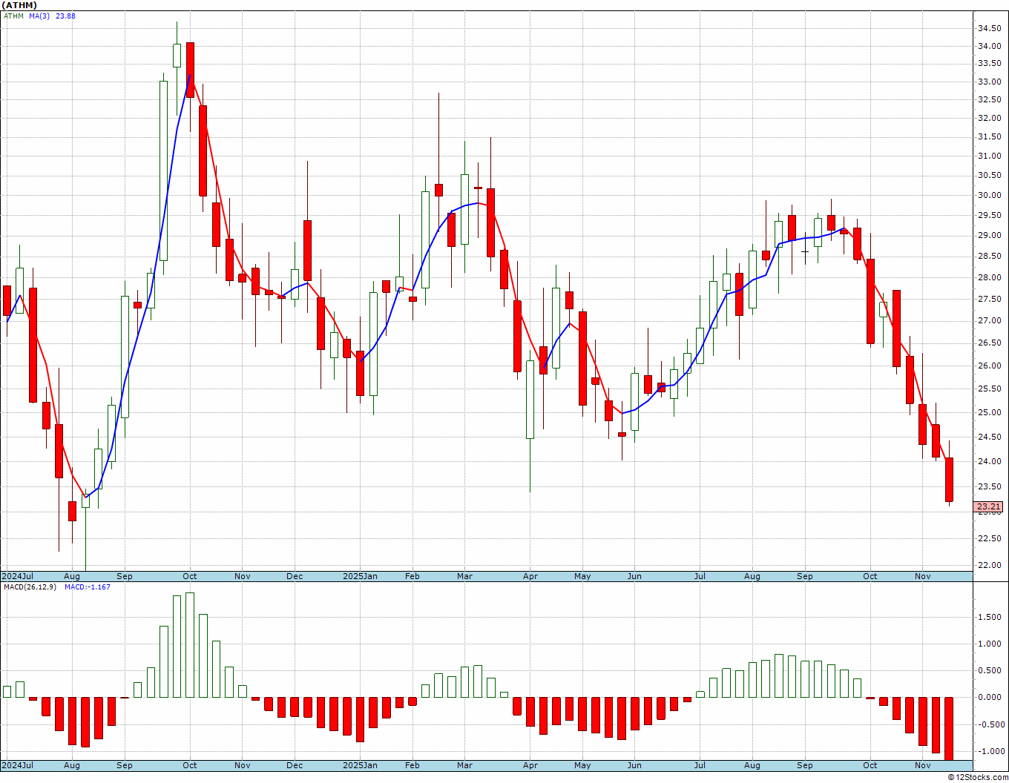This screenshot has height=783, width=1009.
Task: Select the 23.88 moving average value
Action: 65,16
